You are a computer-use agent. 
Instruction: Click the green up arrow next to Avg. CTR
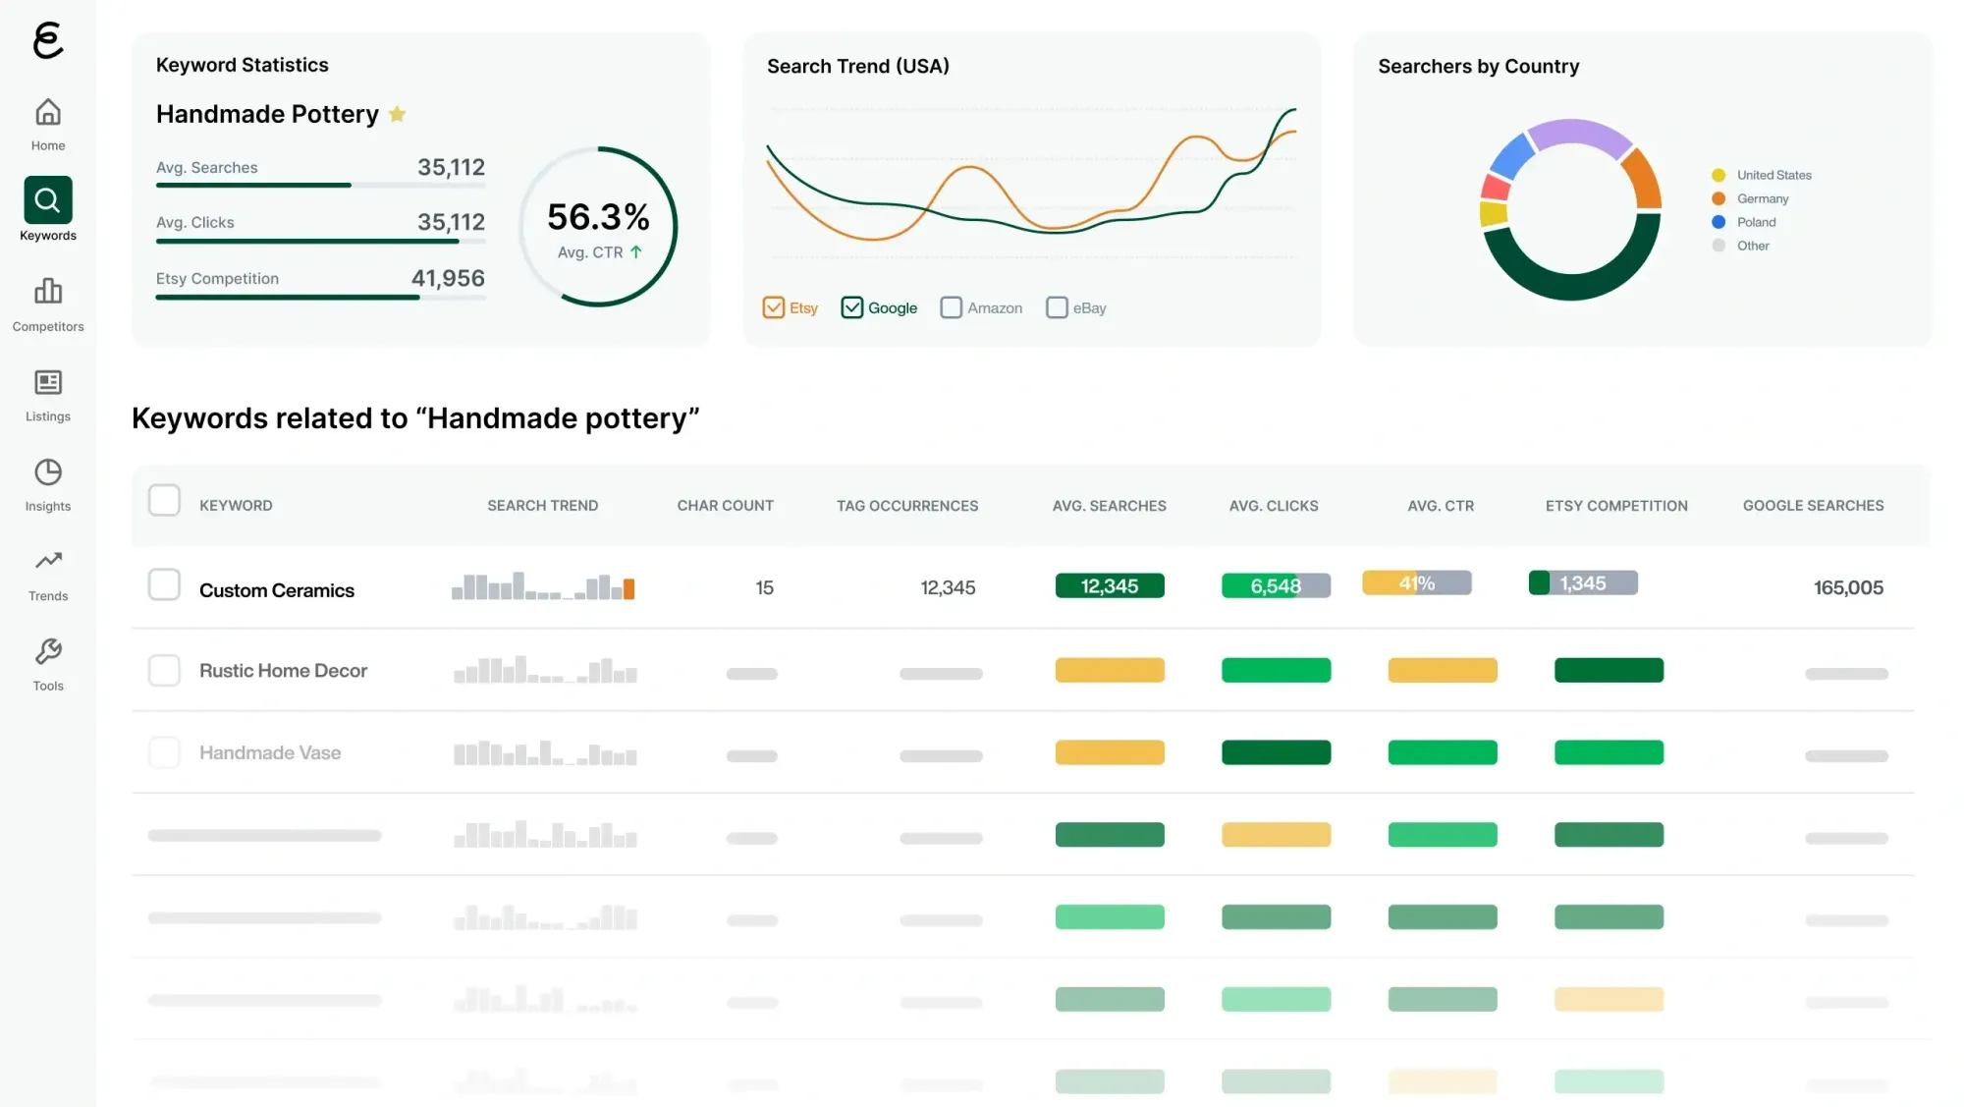(x=636, y=251)
